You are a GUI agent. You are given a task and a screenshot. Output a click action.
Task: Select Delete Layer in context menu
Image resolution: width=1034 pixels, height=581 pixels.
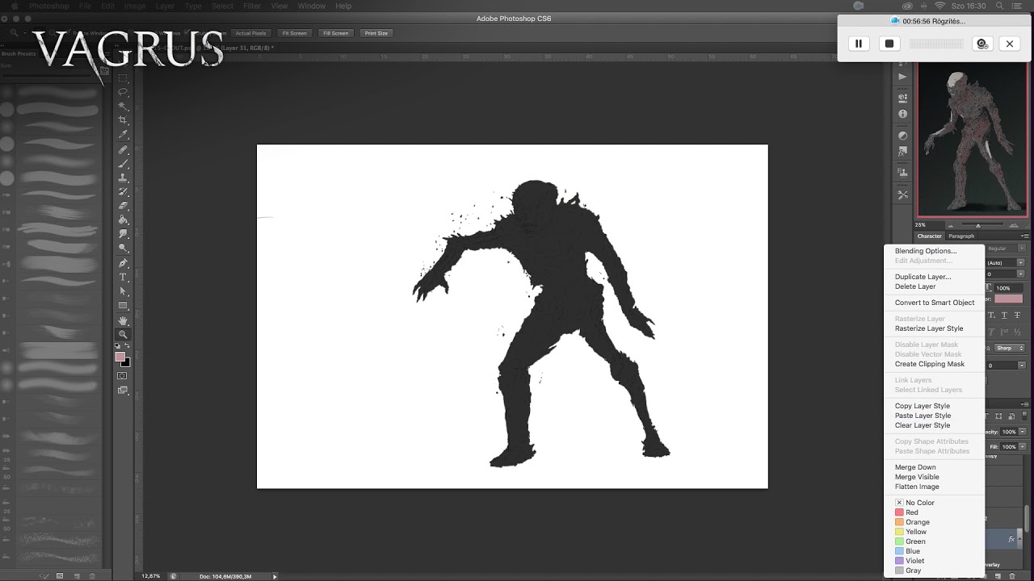point(915,286)
